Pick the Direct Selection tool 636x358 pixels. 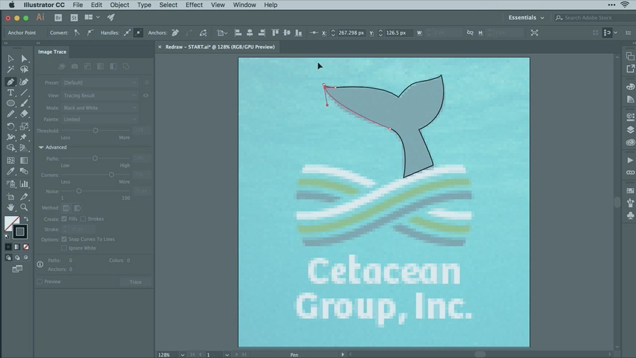coord(24,59)
